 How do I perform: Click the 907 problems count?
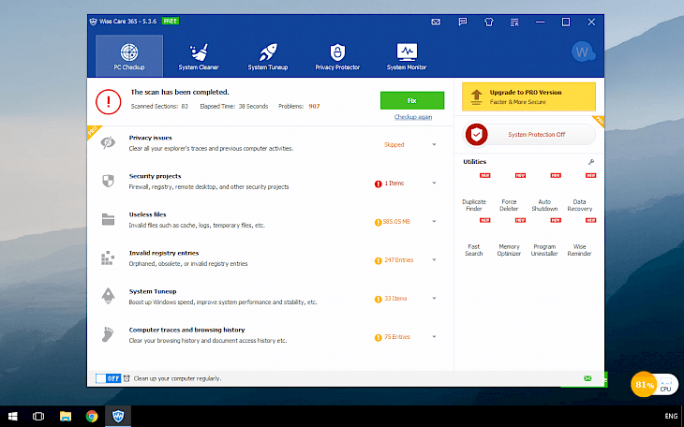pyautogui.click(x=314, y=106)
